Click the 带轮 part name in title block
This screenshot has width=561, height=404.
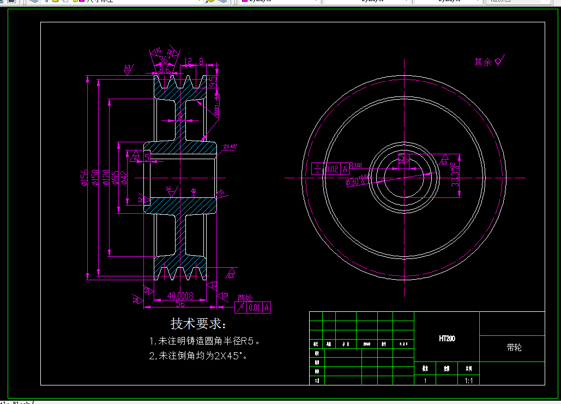pyautogui.click(x=514, y=347)
